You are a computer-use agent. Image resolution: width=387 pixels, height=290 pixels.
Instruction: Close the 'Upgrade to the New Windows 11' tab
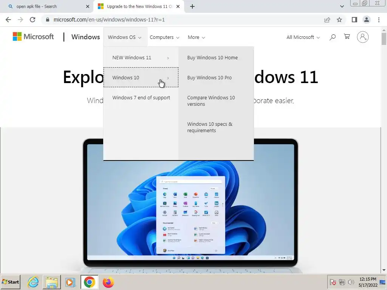click(x=178, y=6)
